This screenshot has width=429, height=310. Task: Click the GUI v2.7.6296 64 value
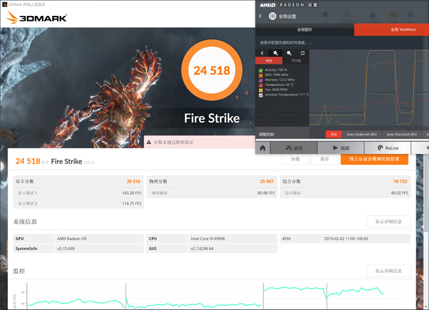point(202,249)
